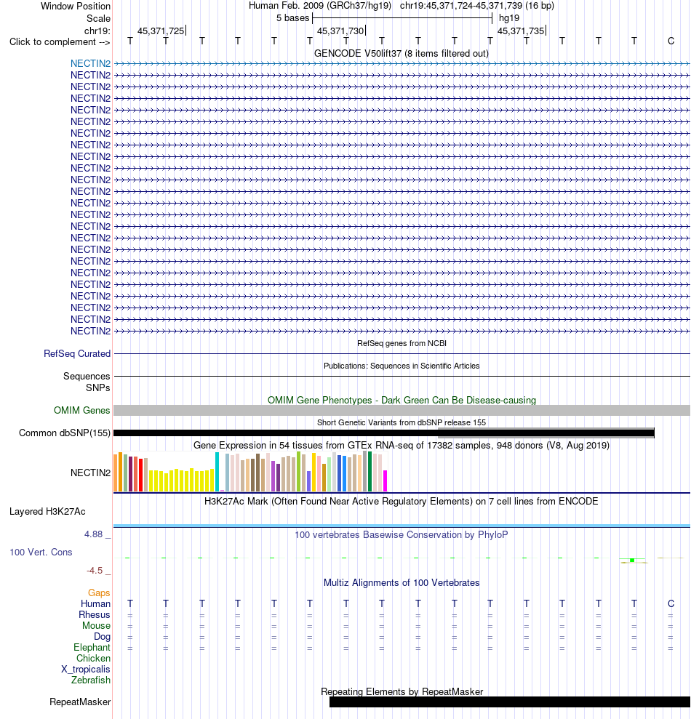Open Short Genetic Variants from dbSNP title
This screenshot has height=719, width=691.
tap(402, 422)
